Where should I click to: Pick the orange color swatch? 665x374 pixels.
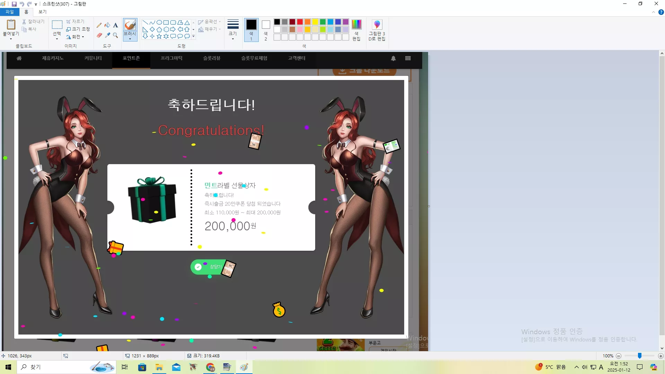point(308,22)
